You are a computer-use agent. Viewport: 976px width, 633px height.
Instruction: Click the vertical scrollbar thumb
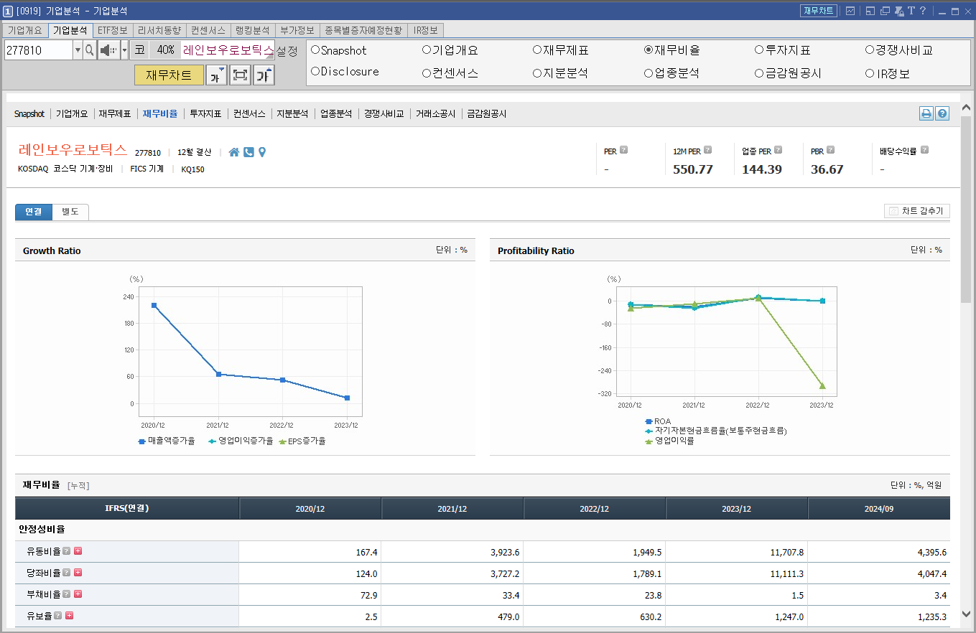(x=966, y=208)
